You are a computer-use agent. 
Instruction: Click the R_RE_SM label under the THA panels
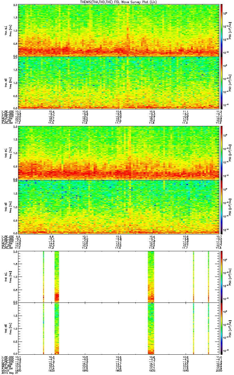[7, 123]
